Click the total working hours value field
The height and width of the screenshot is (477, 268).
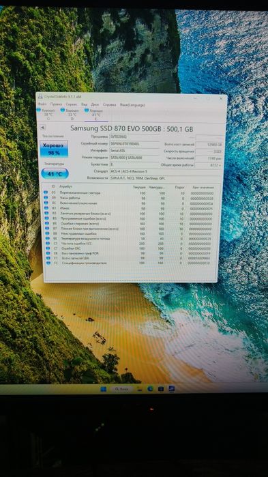tap(209, 165)
